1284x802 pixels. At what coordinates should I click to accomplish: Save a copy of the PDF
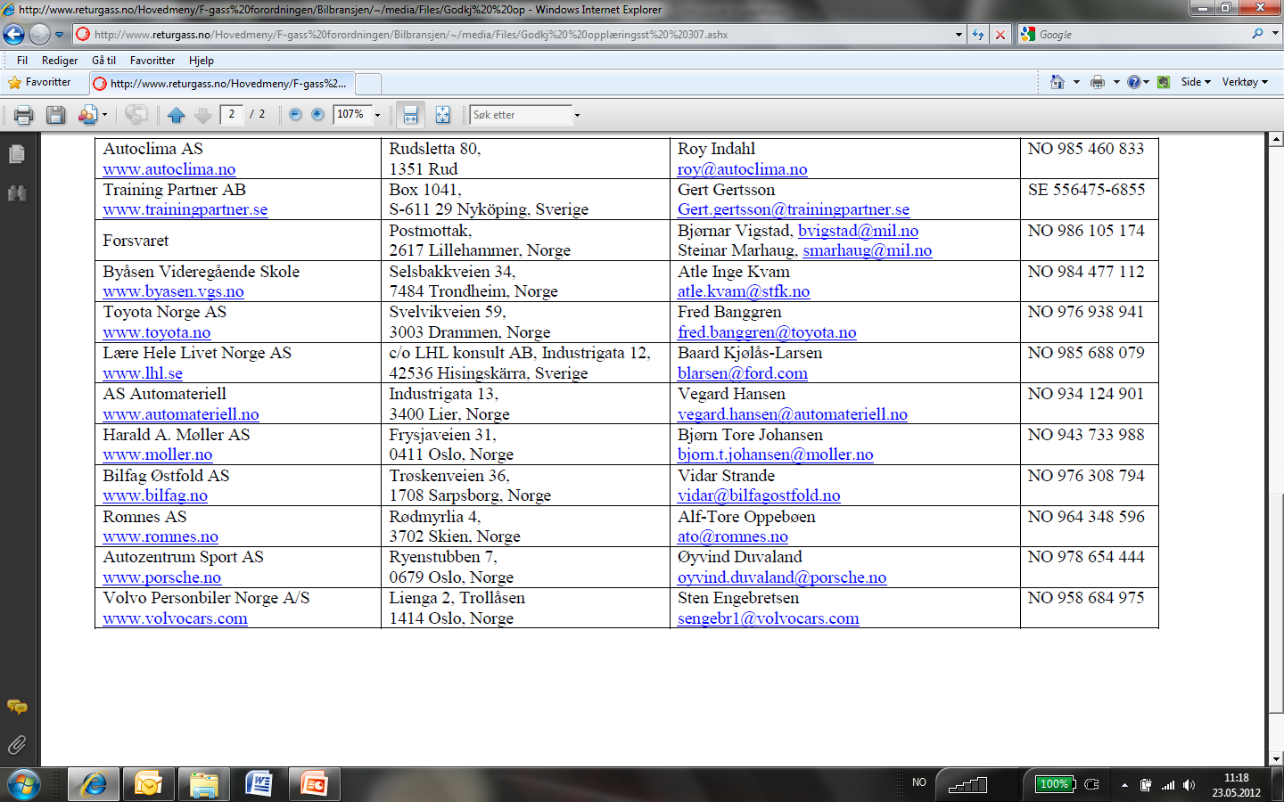pos(55,115)
